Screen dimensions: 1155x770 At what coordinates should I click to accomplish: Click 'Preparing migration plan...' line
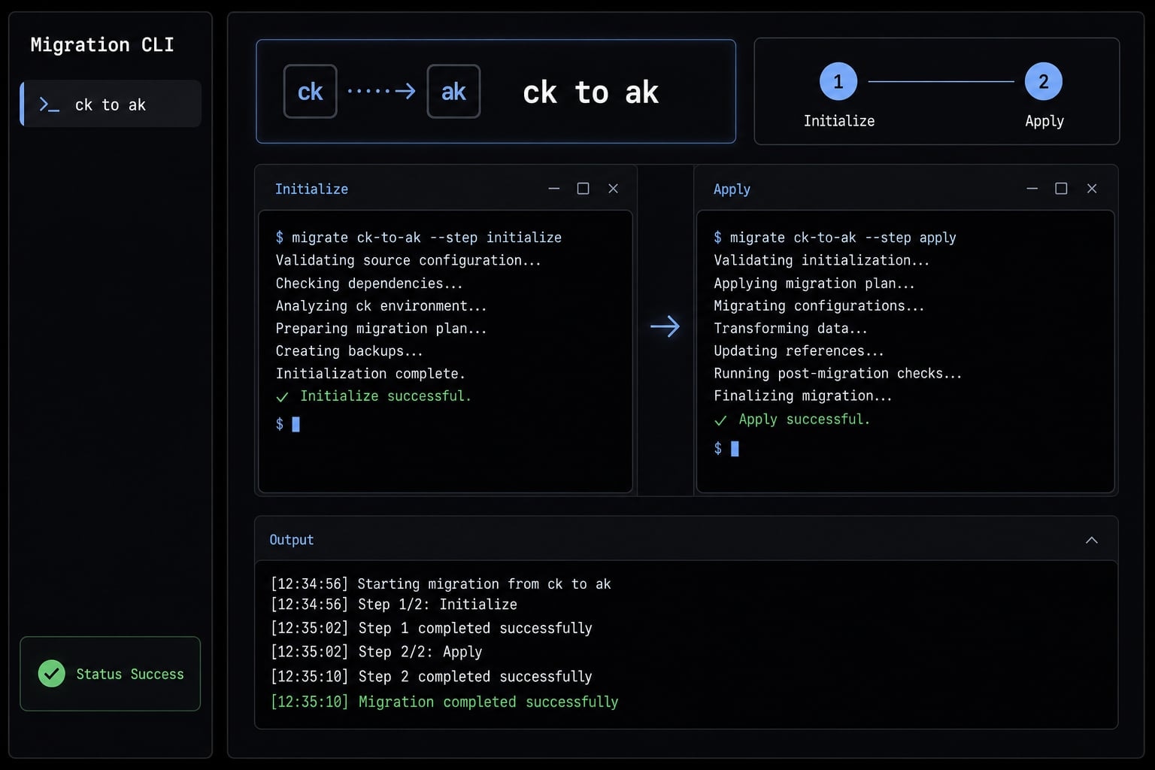381,329
